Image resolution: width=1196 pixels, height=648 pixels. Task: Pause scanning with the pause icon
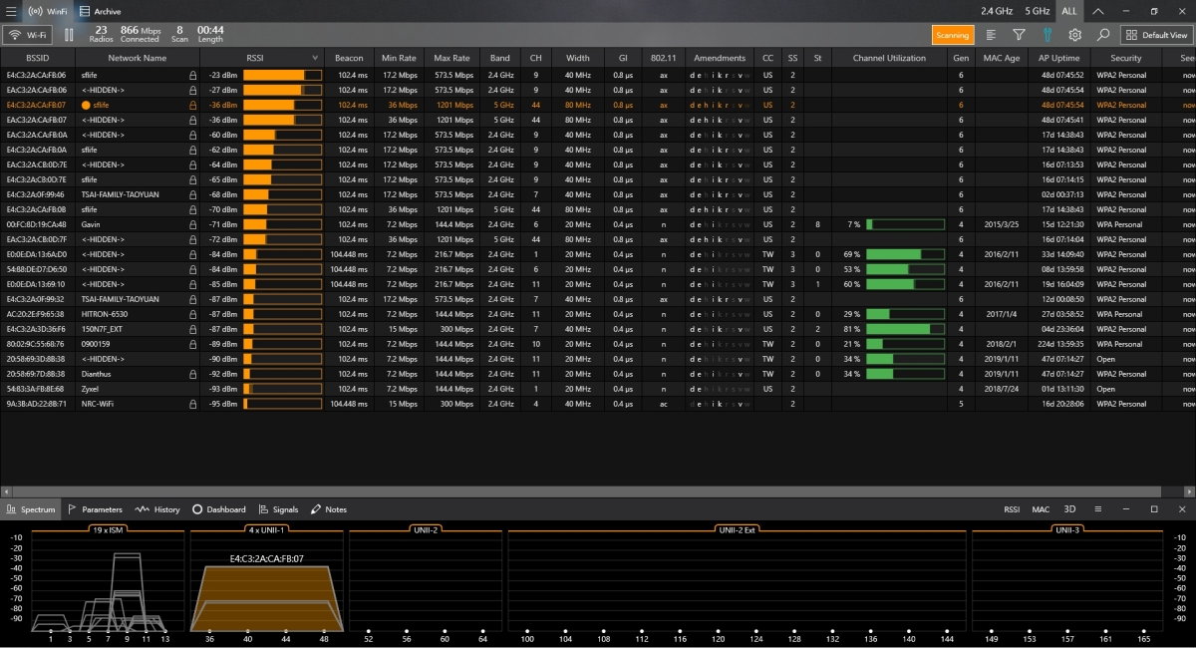click(x=69, y=35)
